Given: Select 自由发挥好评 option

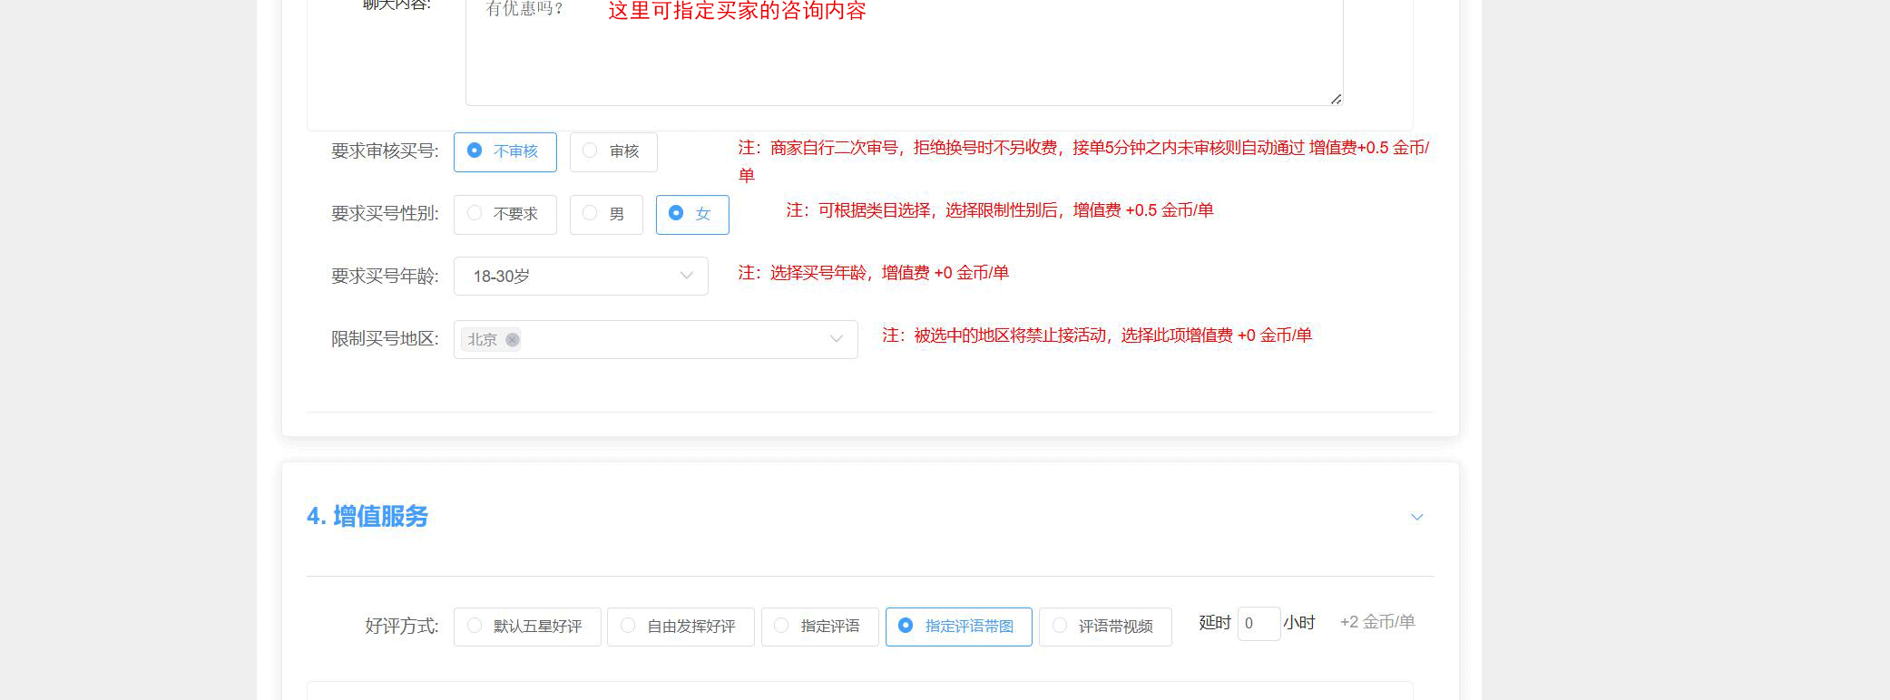Looking at the screenshot, I should pyautogui.click(x=680, y=627).
